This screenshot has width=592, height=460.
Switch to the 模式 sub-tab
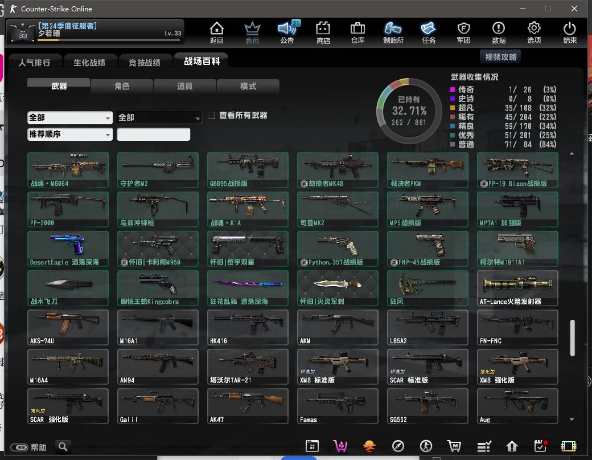(248, 86)
